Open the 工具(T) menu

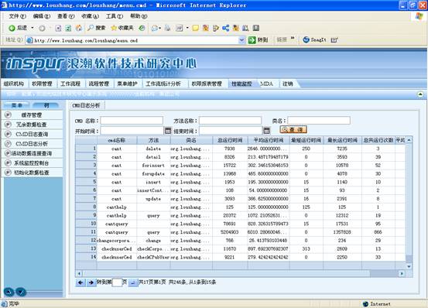click(115, 16)
